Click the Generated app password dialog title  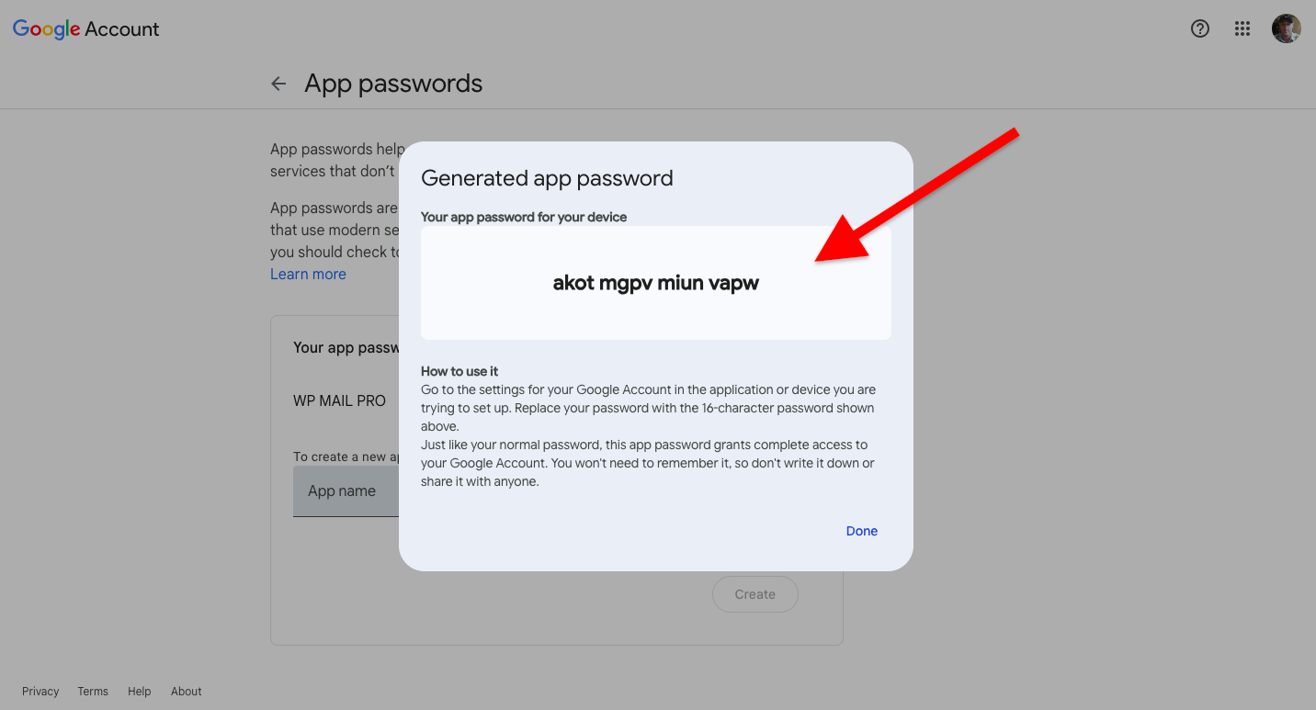click(x=547, y=178)
